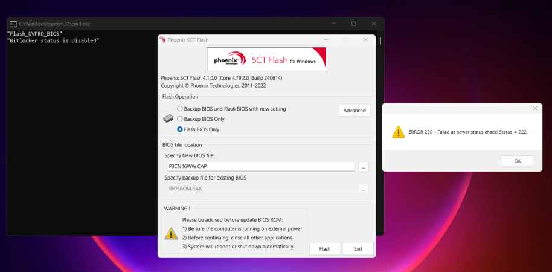Click the ERROR 220 power status message
This screenshot has height=272, width=552.
[468, 132]
